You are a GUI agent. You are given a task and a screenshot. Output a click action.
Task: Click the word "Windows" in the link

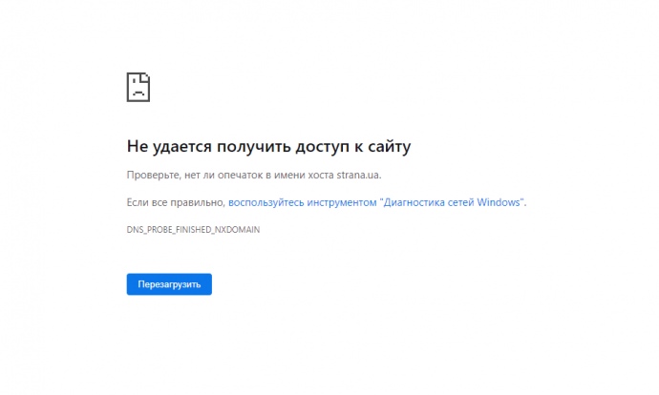point(500,202)
